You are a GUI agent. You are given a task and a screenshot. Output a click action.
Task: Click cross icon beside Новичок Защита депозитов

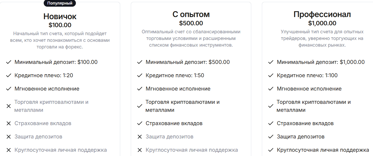click(x=9, y=137)
